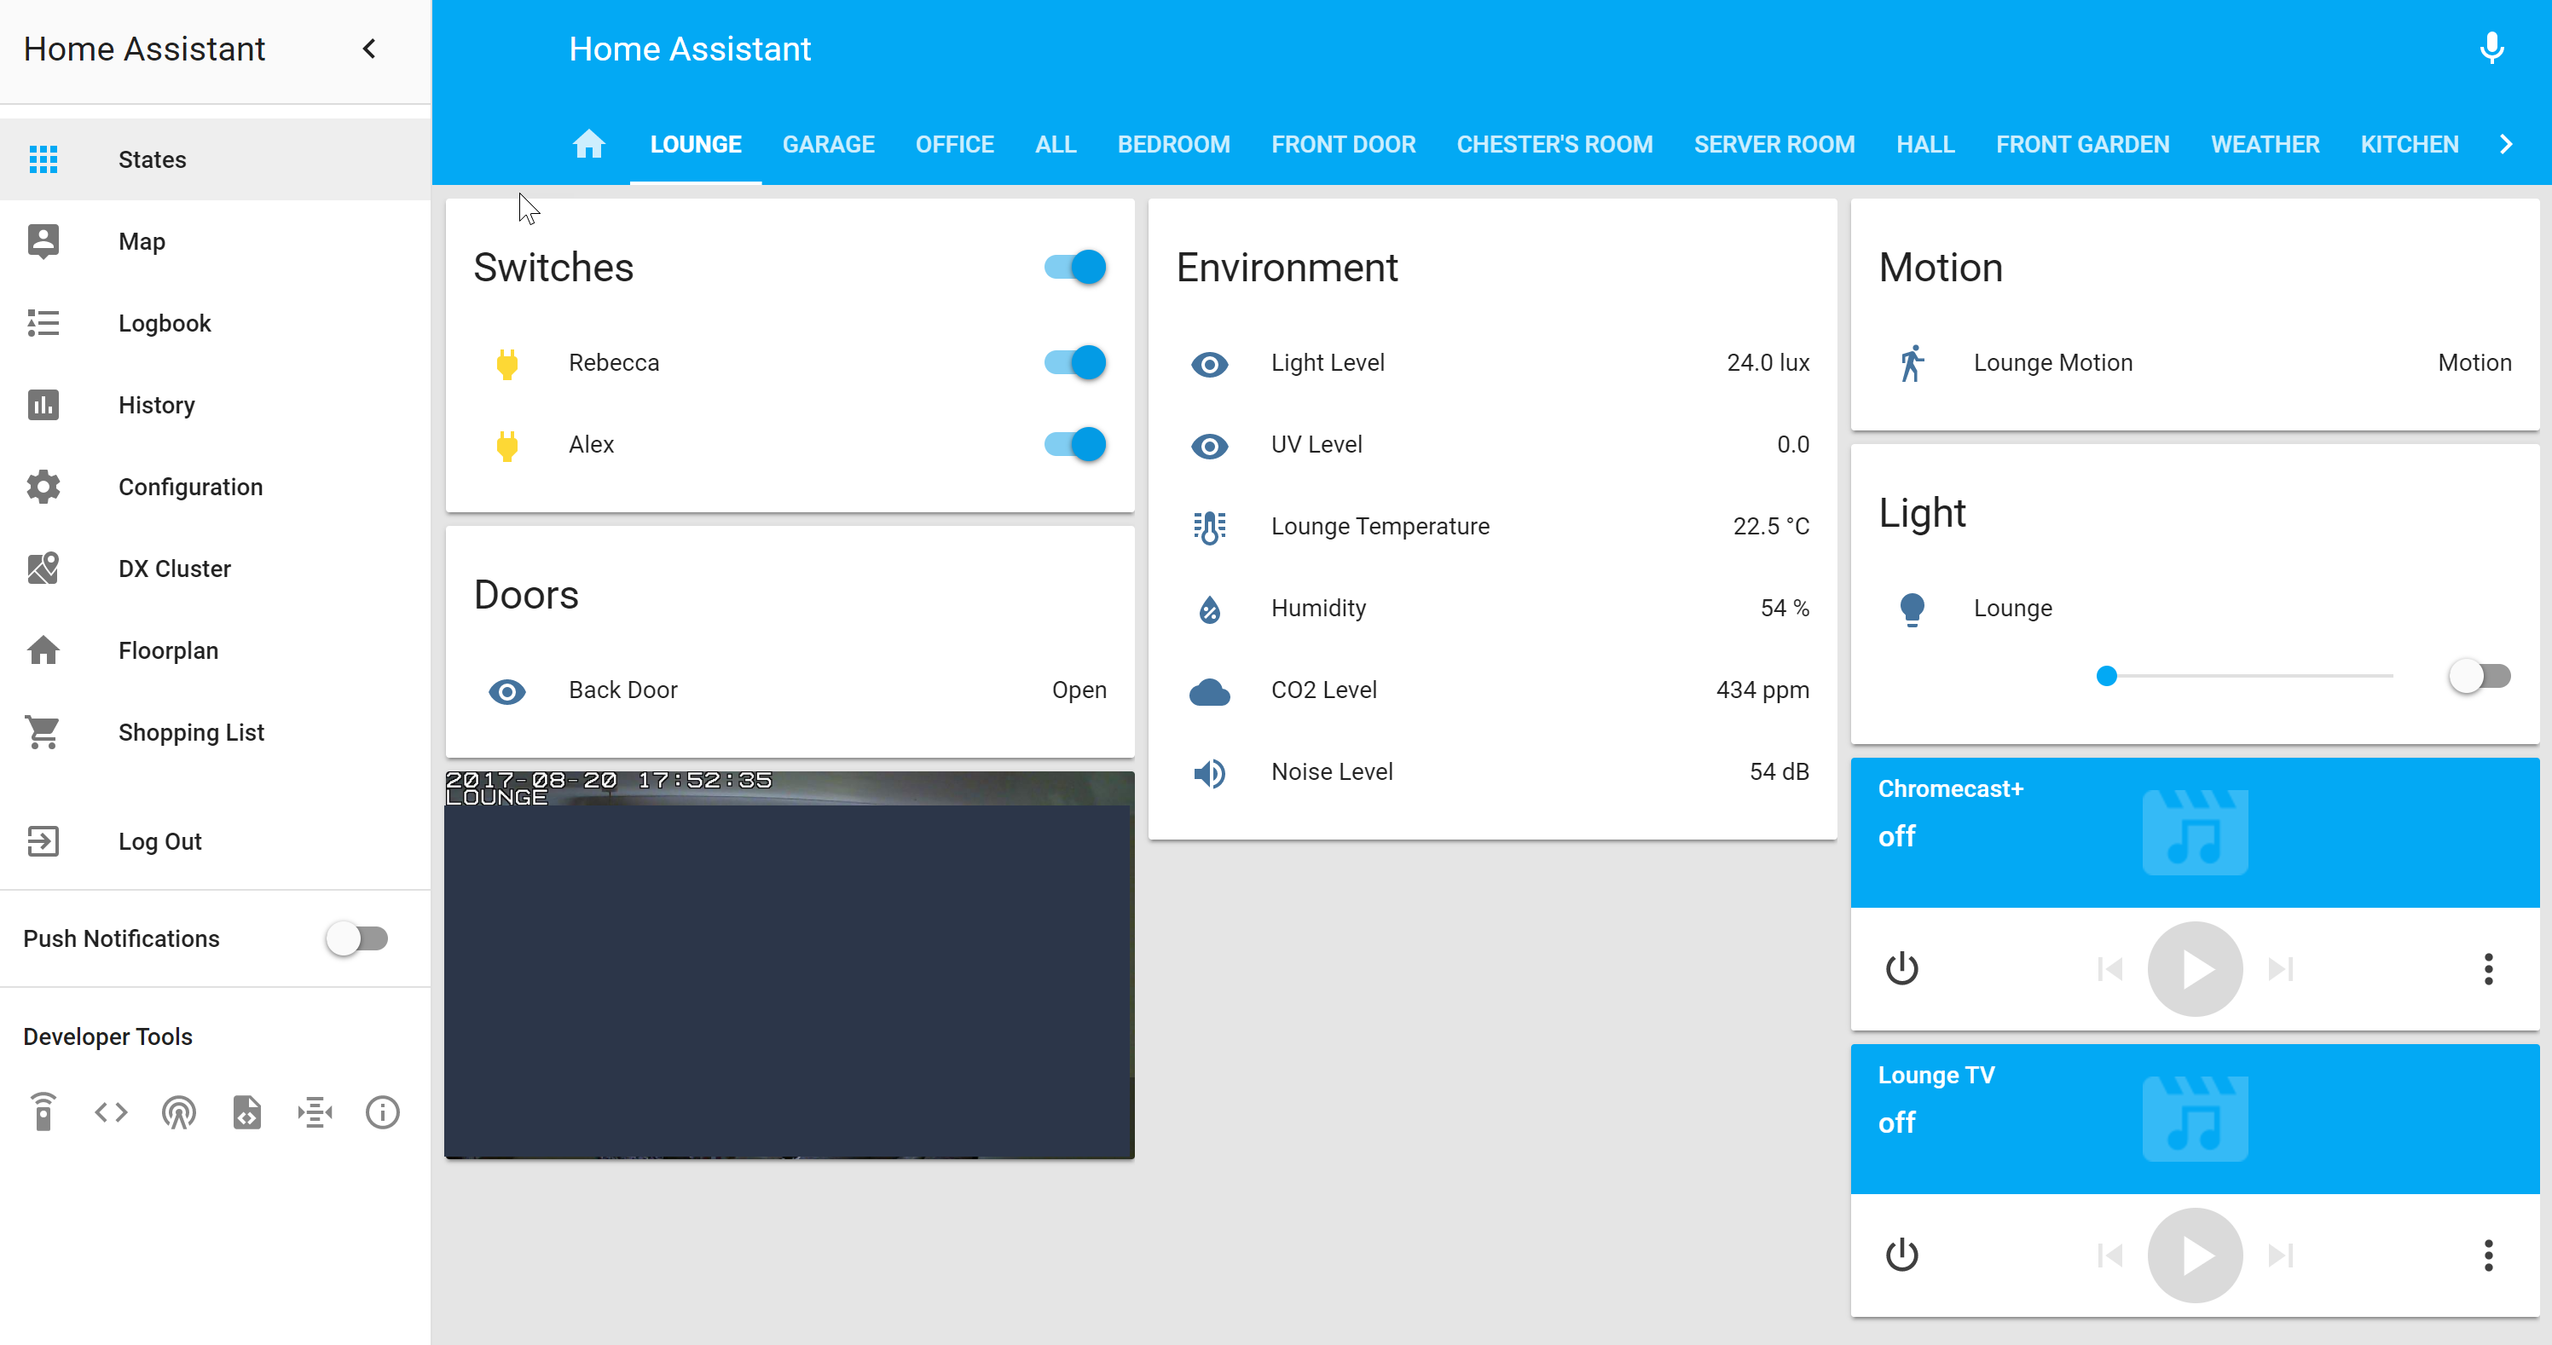This screenshot has width=2552, height=1345.
Task: Click the microphone voice command icon
Action: coord(2491,48)
